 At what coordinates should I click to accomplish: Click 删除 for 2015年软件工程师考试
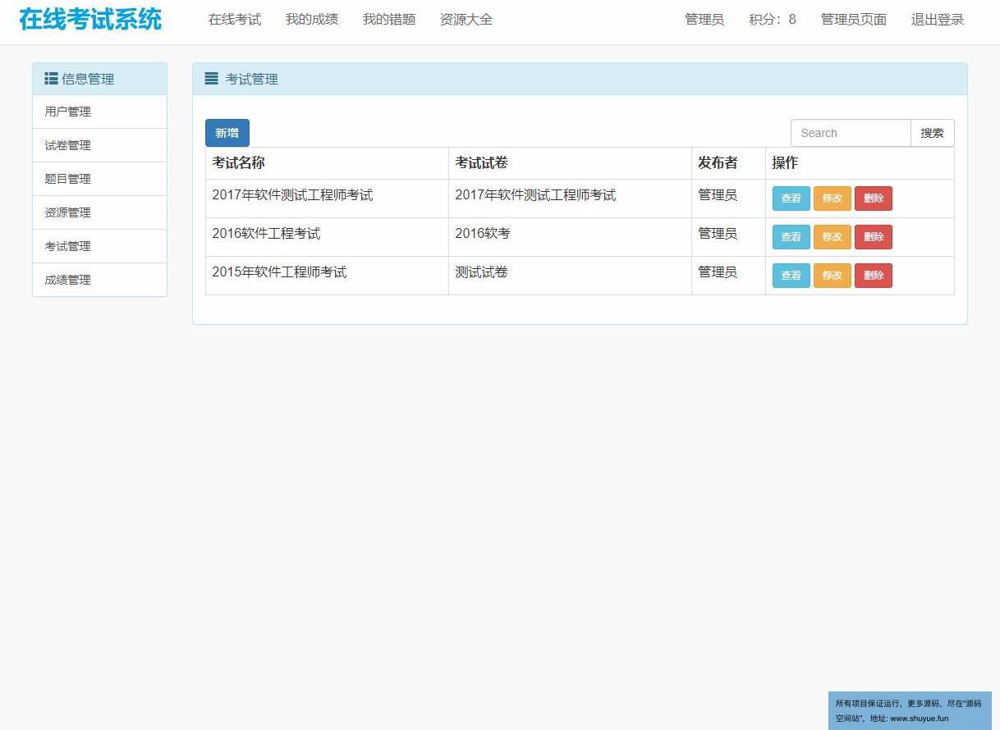point(874,276)
